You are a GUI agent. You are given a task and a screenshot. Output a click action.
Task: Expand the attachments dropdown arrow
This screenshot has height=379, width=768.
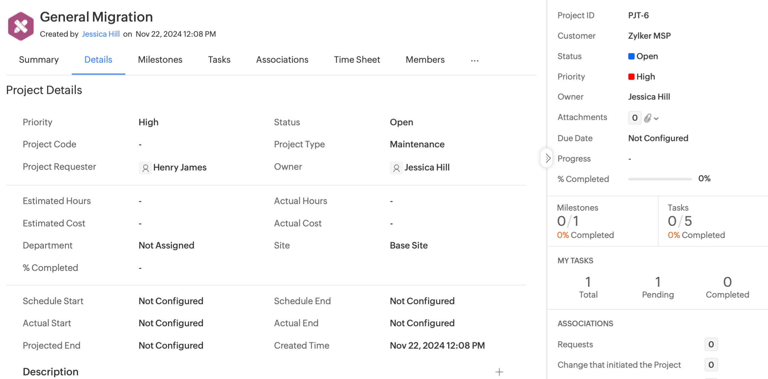656,119
